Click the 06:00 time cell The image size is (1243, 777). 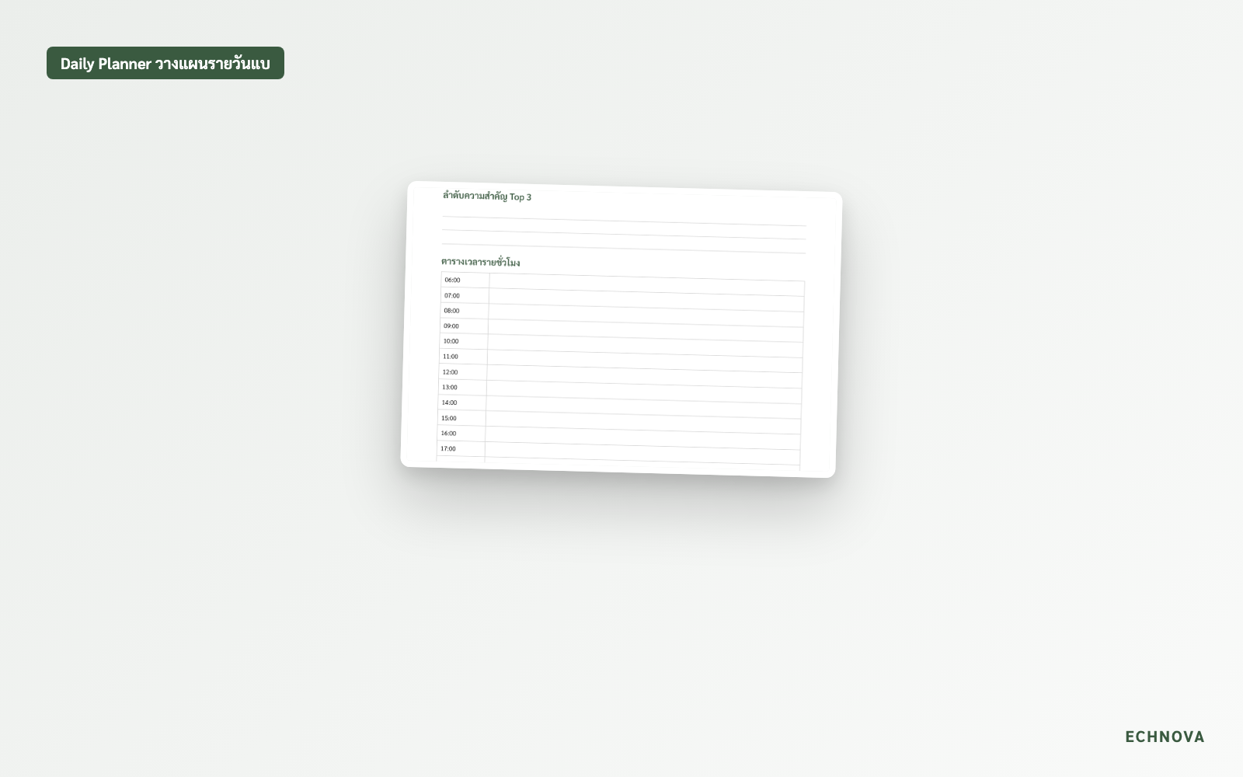click(x=465, y=280)
